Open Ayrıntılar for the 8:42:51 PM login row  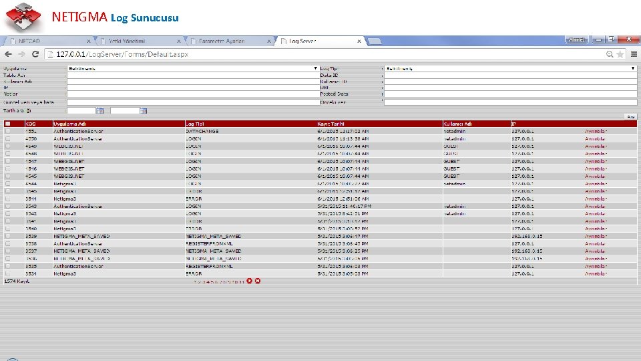pyautogui.click(x=595, y=213)
